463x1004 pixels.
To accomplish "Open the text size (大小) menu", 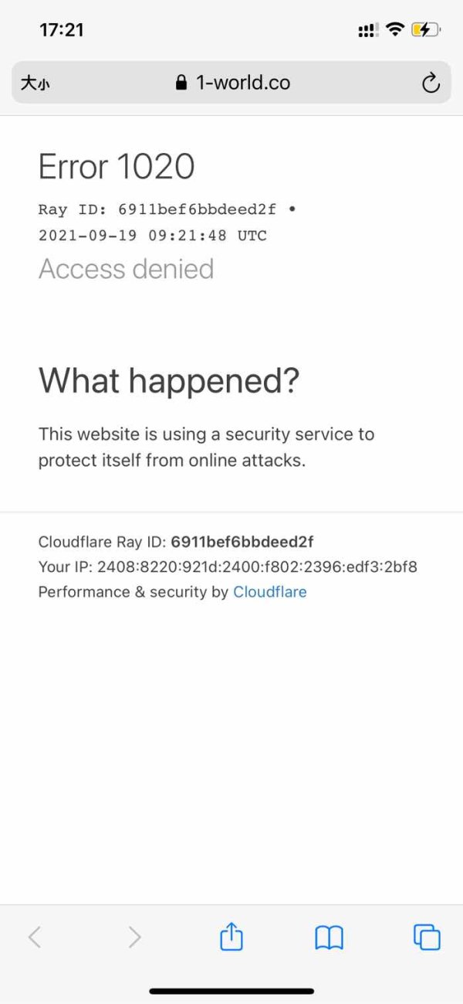I will [x=35, y=83].
